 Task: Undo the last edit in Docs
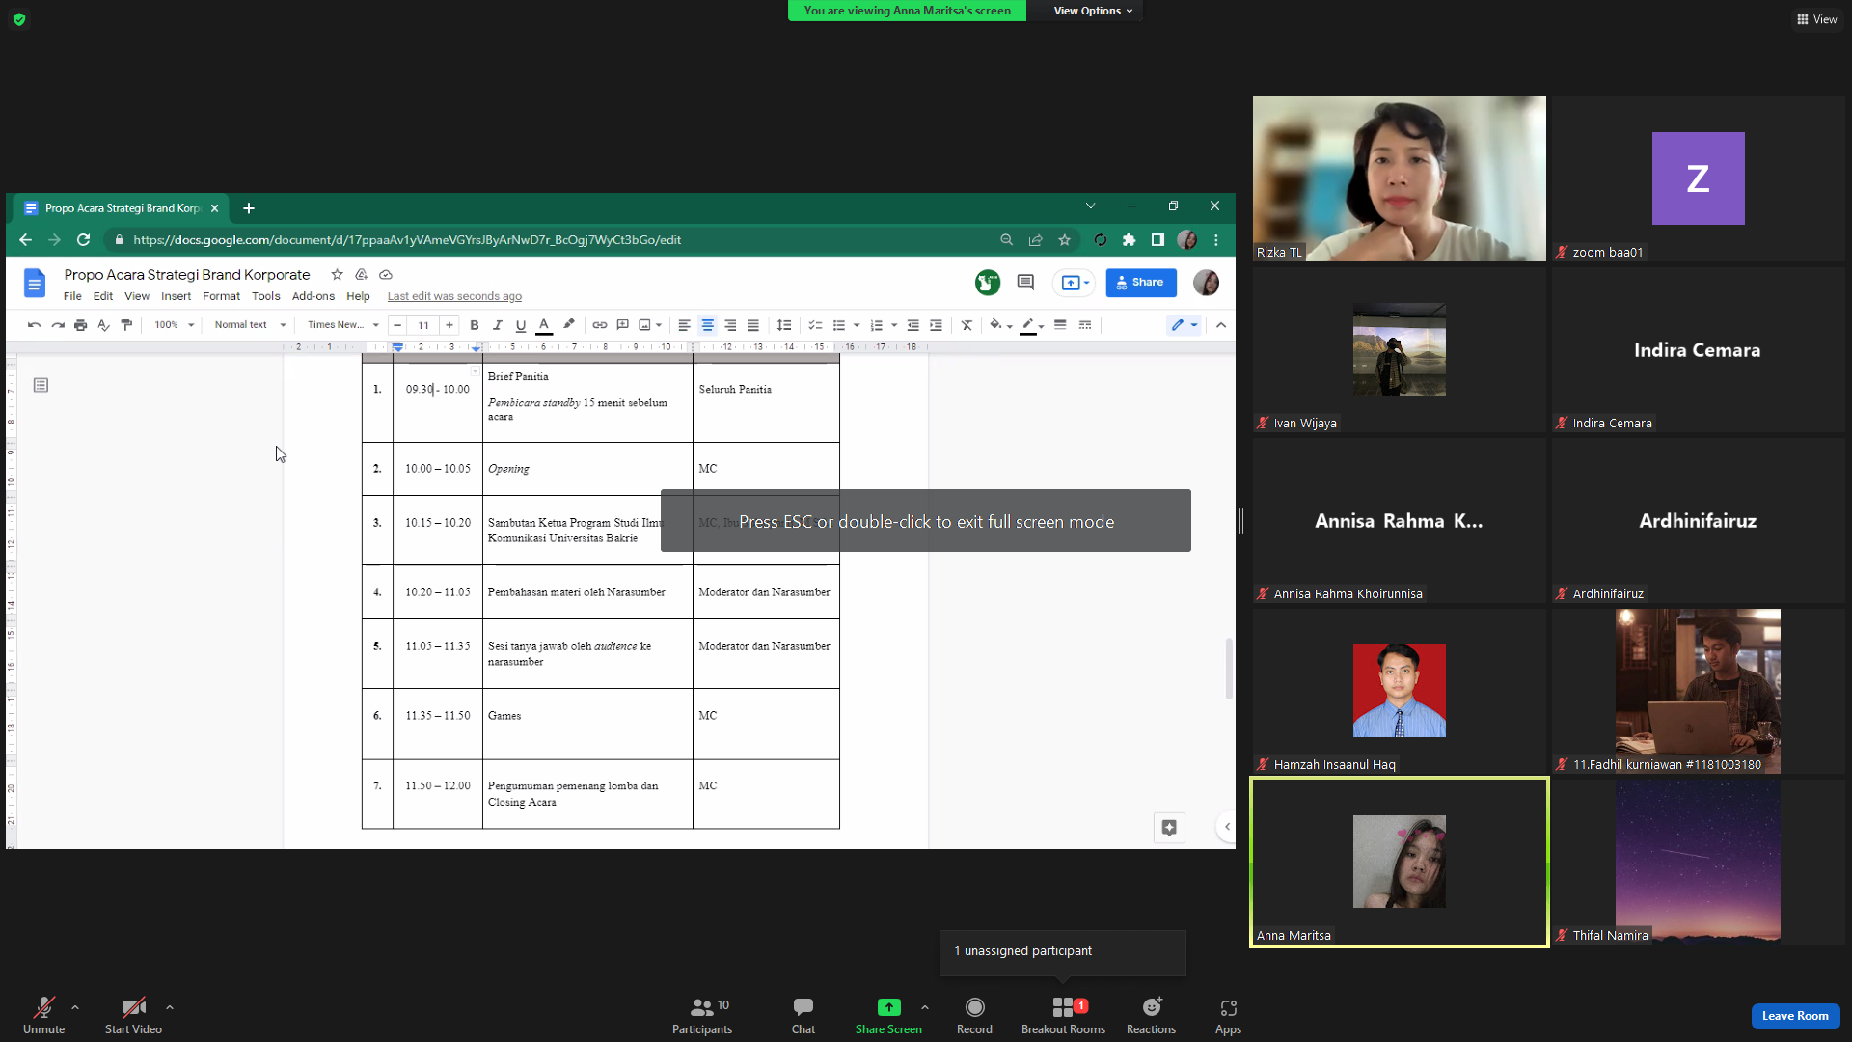coord(35,325)
